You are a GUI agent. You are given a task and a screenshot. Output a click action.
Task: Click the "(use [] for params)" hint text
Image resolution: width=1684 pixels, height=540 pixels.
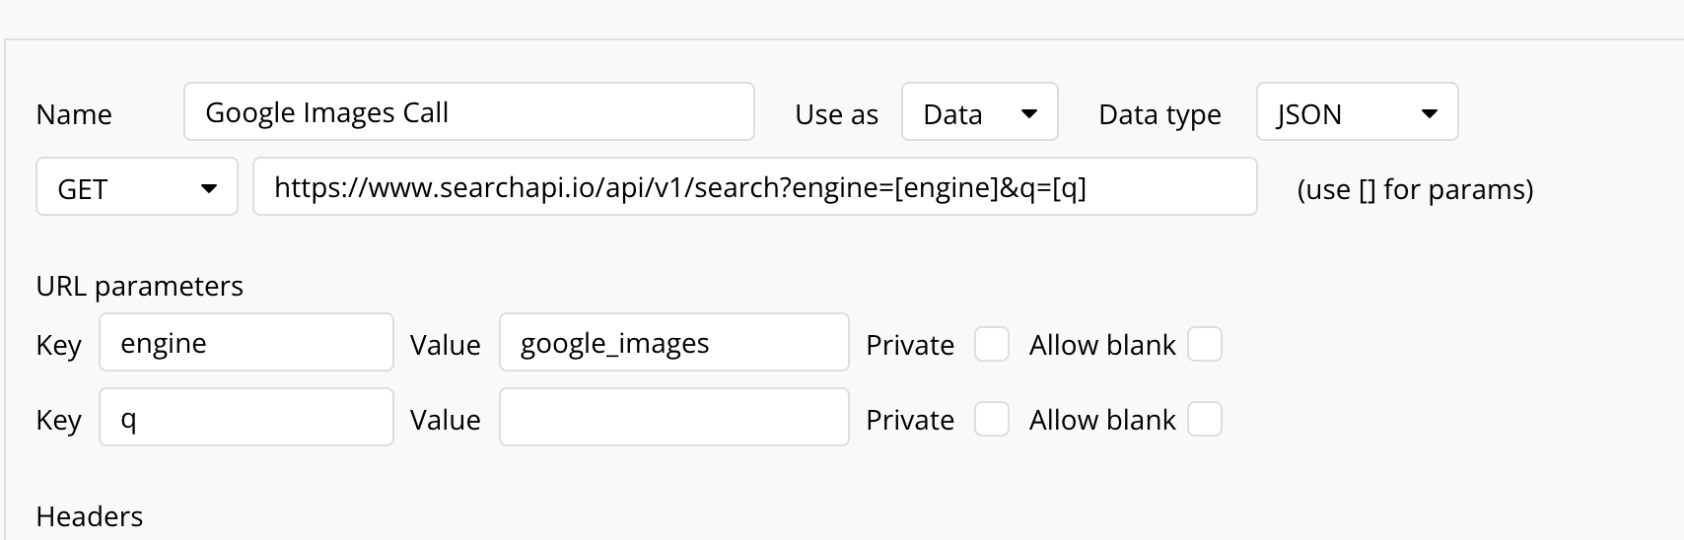tap(1415, 189)
